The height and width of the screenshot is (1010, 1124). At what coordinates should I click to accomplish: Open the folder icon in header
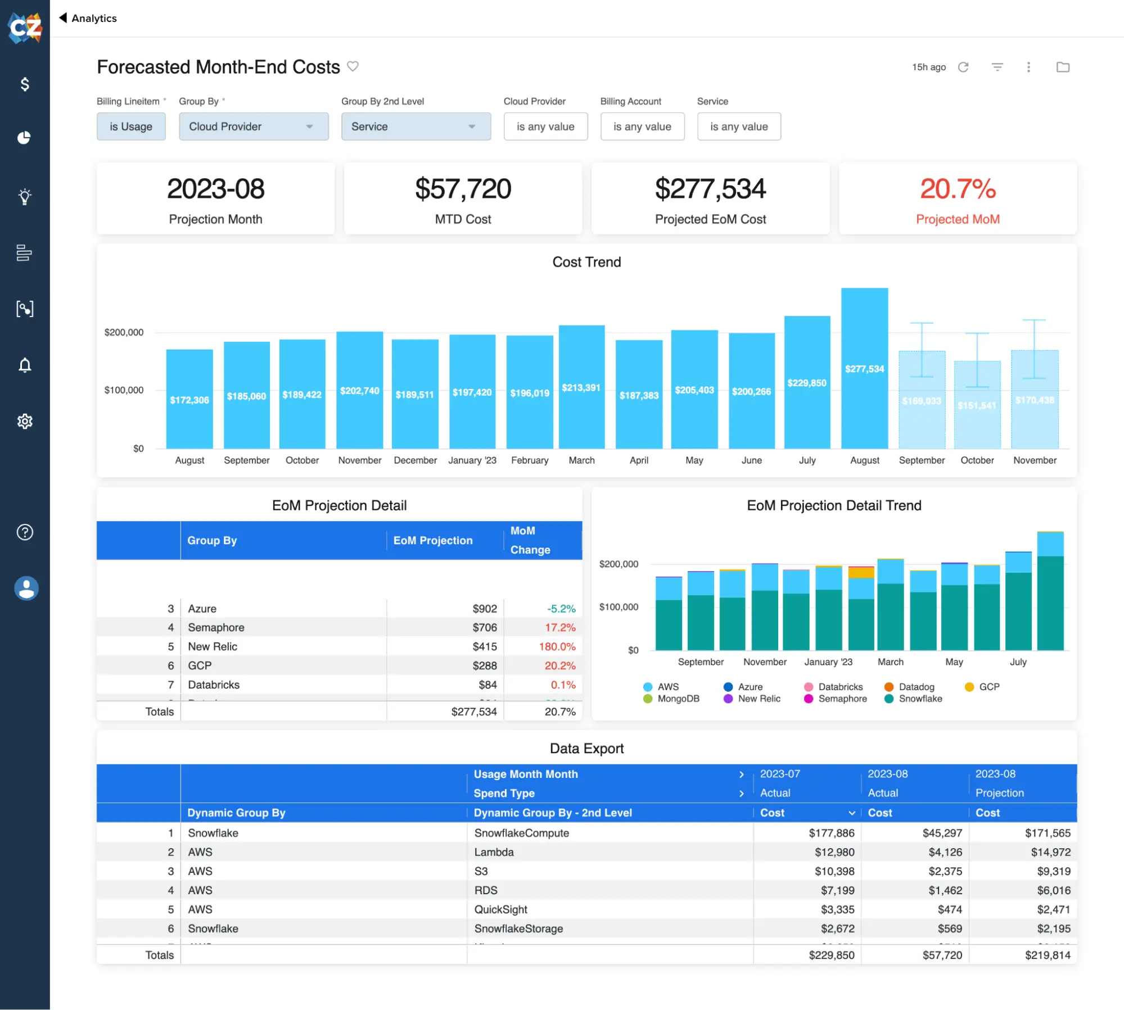1063,67
